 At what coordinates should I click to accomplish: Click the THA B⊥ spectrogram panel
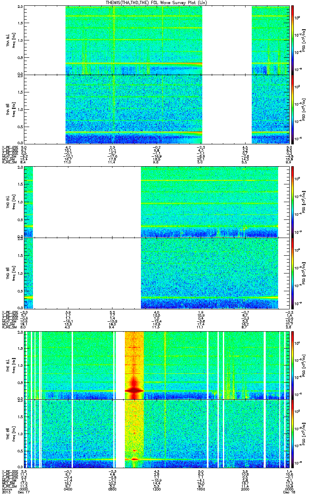[x=157, y=40]
